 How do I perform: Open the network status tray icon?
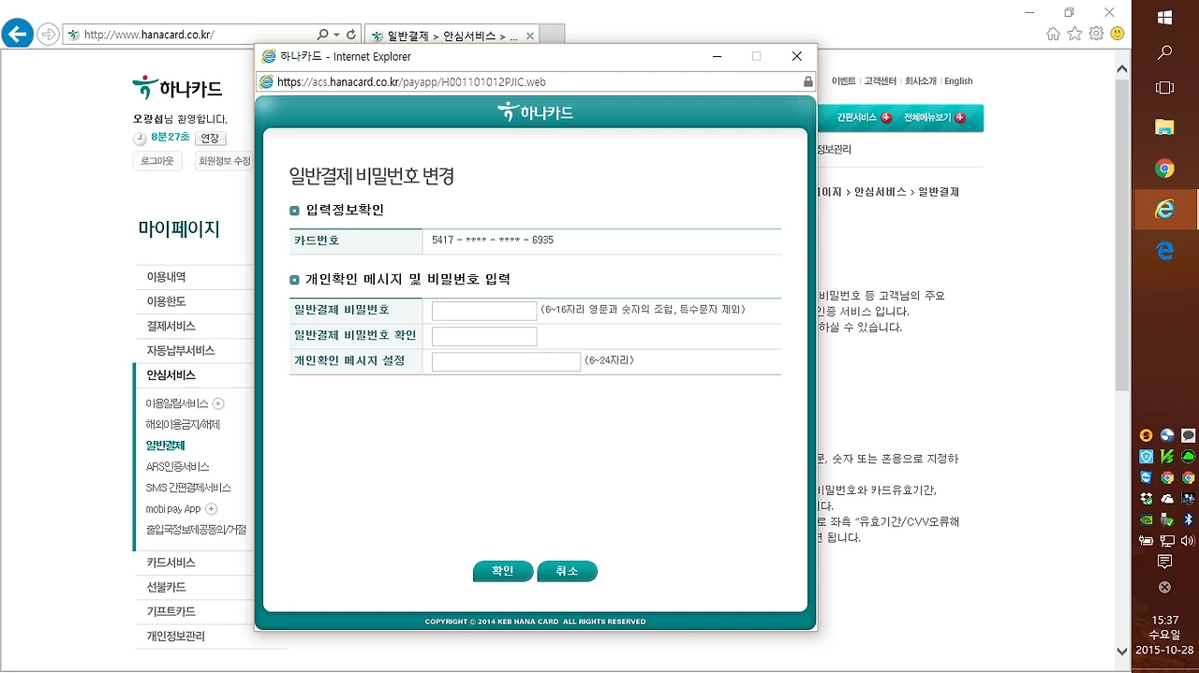tap(1167, 541)
